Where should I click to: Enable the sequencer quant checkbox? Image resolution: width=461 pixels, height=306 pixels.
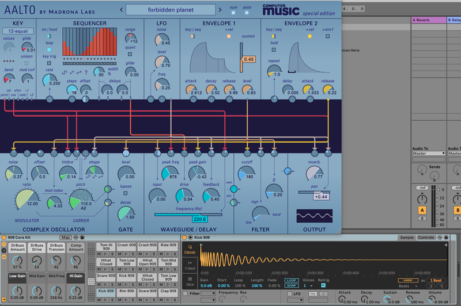130,54
